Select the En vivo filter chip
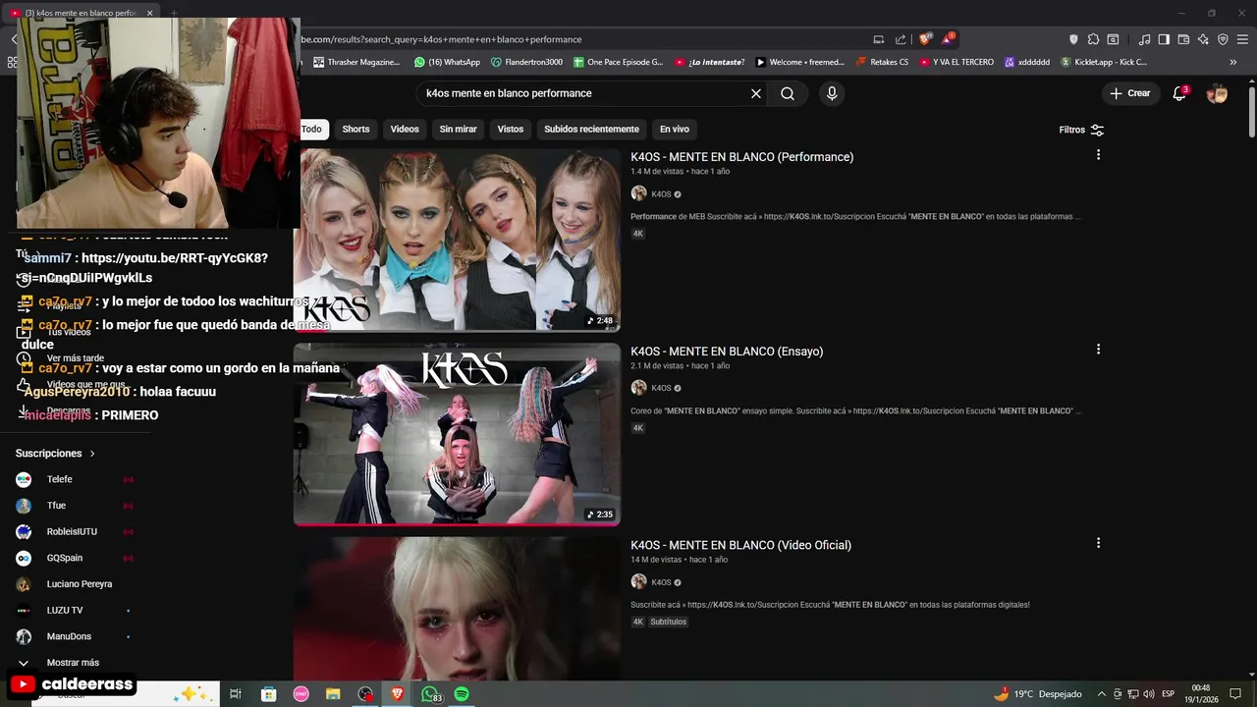This screenshot has width=1257, height=707. point(675,129)
